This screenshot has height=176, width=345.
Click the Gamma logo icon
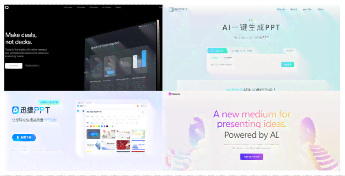pyautogui.click(x=170, y=94)
